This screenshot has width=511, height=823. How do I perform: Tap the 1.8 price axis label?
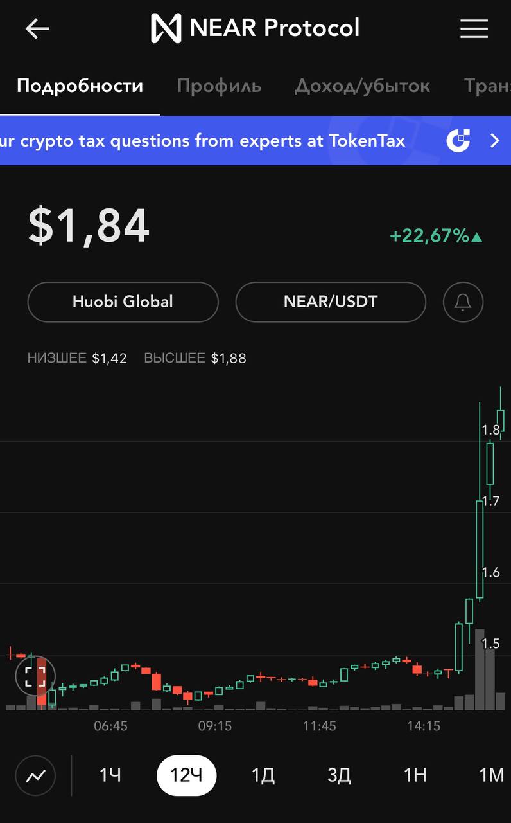coord(490,430)
